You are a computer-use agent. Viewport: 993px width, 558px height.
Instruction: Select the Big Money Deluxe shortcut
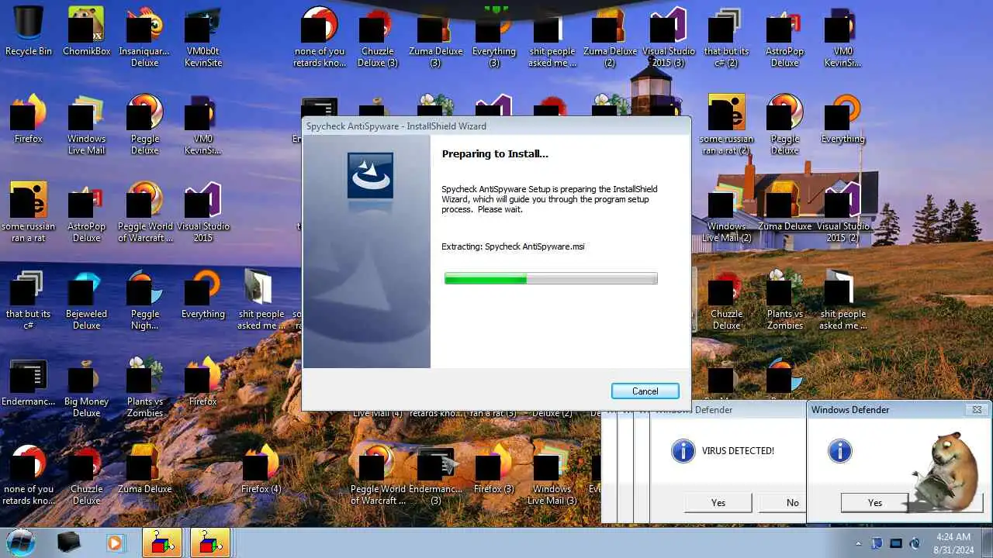[86, 387]
